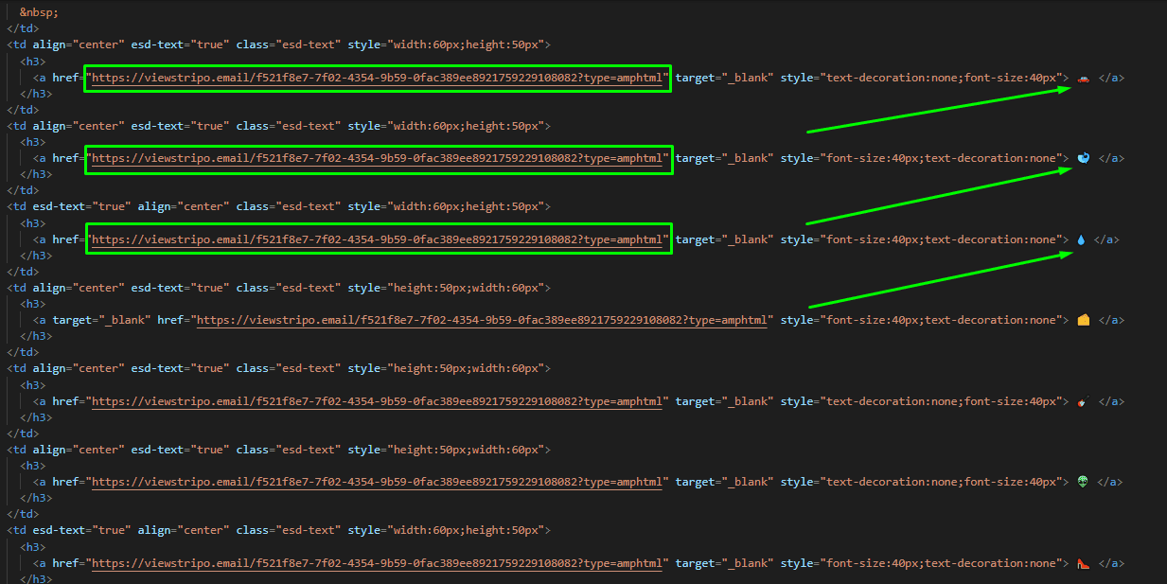Viewport: 1167px width, 584px height.
Task: Open the highlighted URL on the whale emoji line
Action: [x=377, y=159]
